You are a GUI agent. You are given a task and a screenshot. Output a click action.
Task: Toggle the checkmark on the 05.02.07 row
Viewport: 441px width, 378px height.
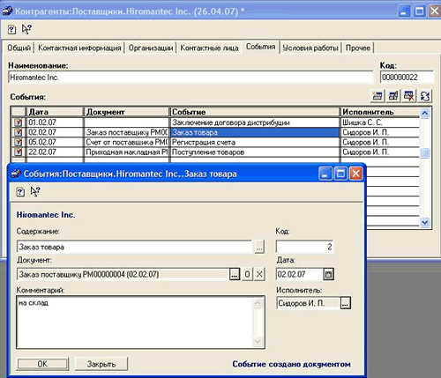19,142
